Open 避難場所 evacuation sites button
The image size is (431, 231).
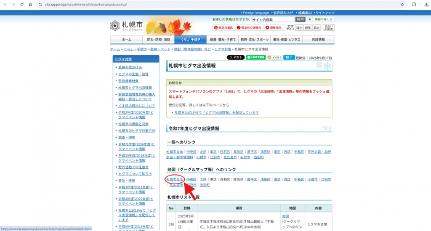click(x=273, y=28)
